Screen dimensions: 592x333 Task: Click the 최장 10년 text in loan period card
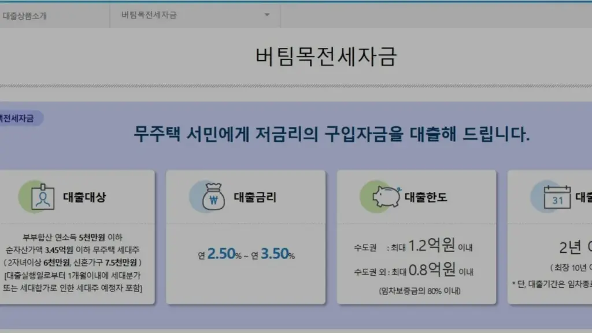(571, 268)
